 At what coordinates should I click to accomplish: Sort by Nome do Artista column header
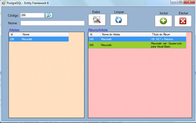pos(124,35)
